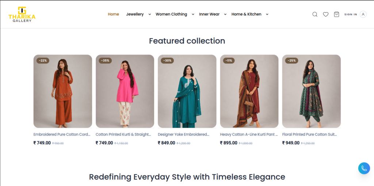374x186 pixels.
Task: Open the Women Clothing menu item
Action: [171, 14]
